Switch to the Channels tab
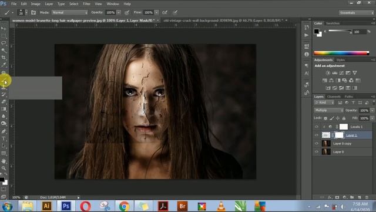 [334, 97]
